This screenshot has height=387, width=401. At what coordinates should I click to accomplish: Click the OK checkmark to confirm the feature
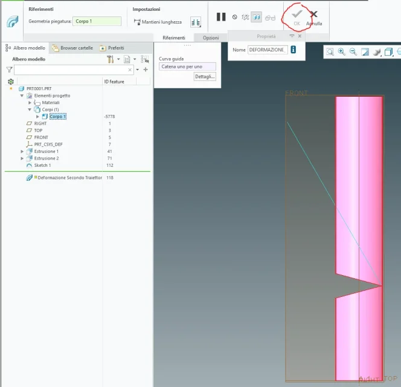point(297,16)
